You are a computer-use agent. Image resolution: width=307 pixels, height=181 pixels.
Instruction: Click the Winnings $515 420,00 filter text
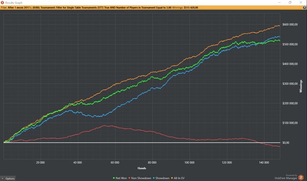[x=185, y=7]
